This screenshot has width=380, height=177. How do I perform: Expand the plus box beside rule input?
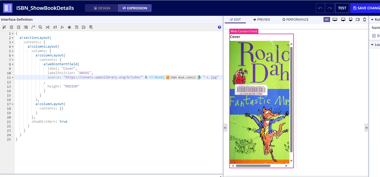(x=374, y=36)
